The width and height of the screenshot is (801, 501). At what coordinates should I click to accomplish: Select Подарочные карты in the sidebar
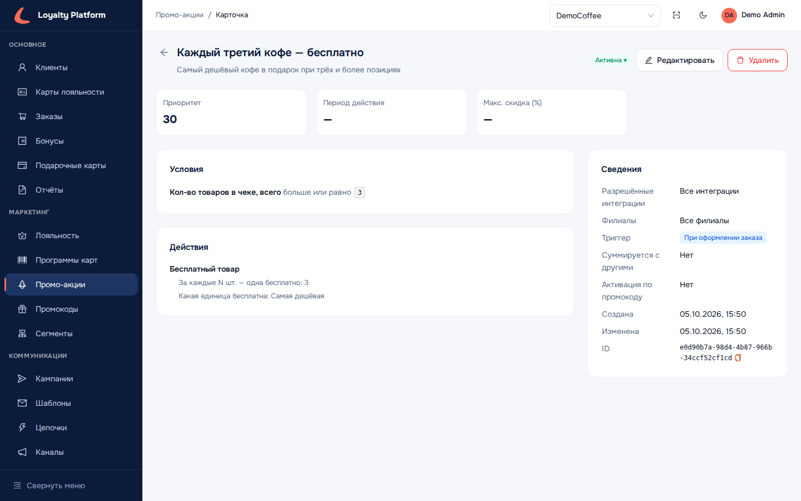[71, 165]
